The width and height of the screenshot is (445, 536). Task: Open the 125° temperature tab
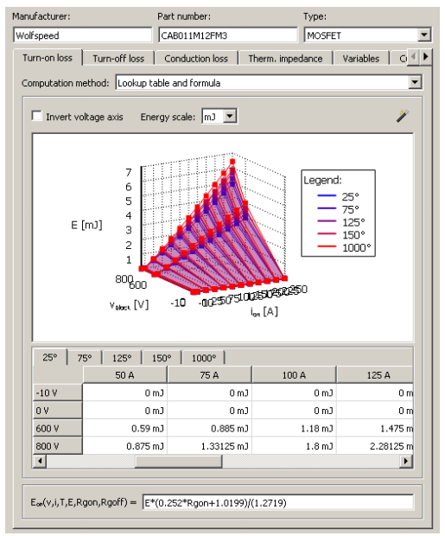pyautogui.click(x=122, y=358)
